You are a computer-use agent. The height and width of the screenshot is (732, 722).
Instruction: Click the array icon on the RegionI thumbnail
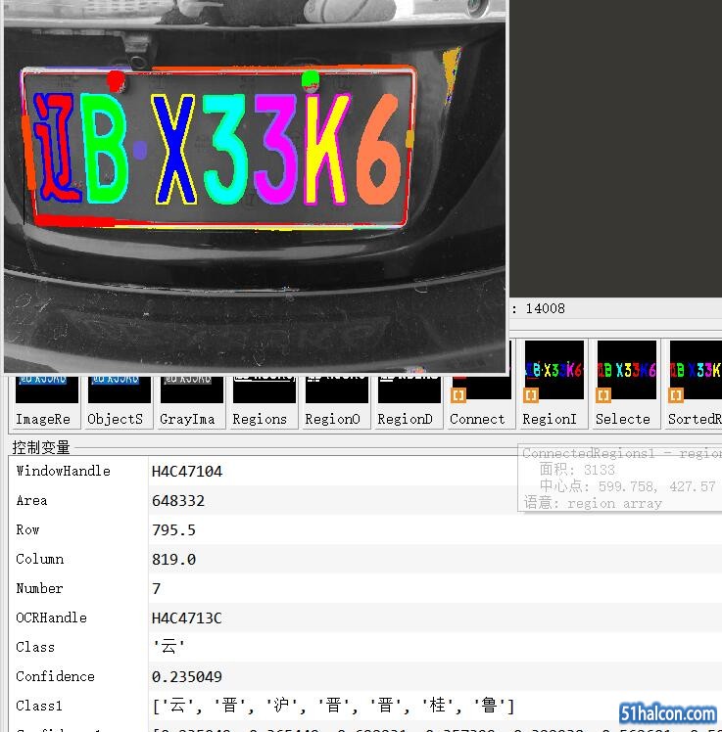(531, 396)
